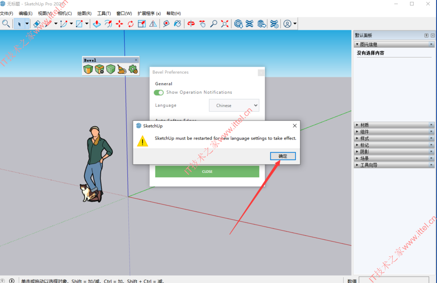Open Bevel preferences gear icon
This screenshot has height=283, width=437.
click(x=133, y=69)
